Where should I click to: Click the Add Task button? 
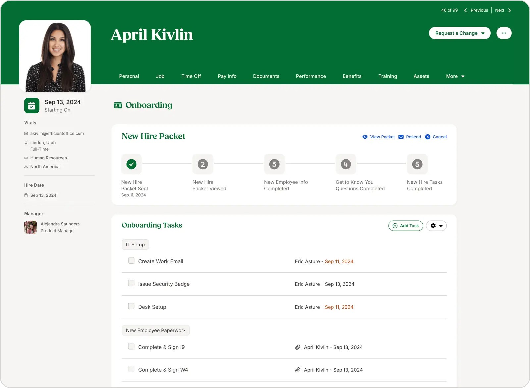[405, 226]
